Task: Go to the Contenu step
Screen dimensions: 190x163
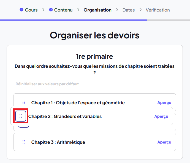Action: point(63,10)
